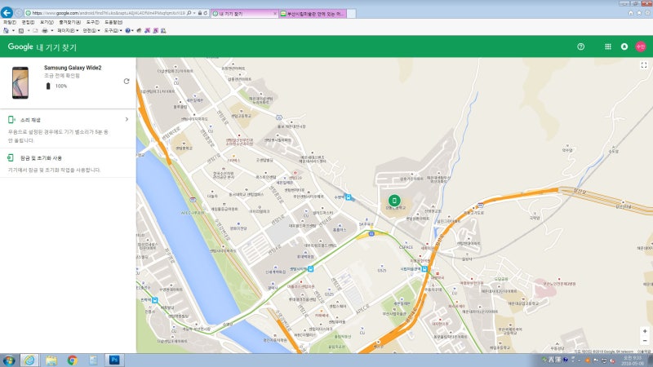653x367 pixels.
Task: Click the 시립미술관역 subway station icon on map
Action: pos(424,269)
